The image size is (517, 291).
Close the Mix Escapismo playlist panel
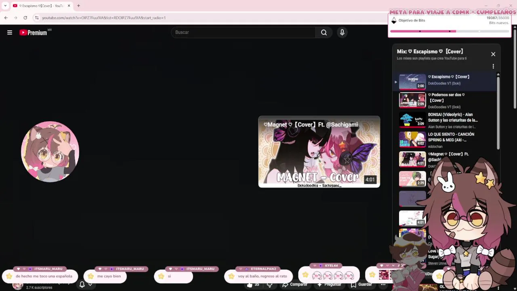tap(493, 54)
